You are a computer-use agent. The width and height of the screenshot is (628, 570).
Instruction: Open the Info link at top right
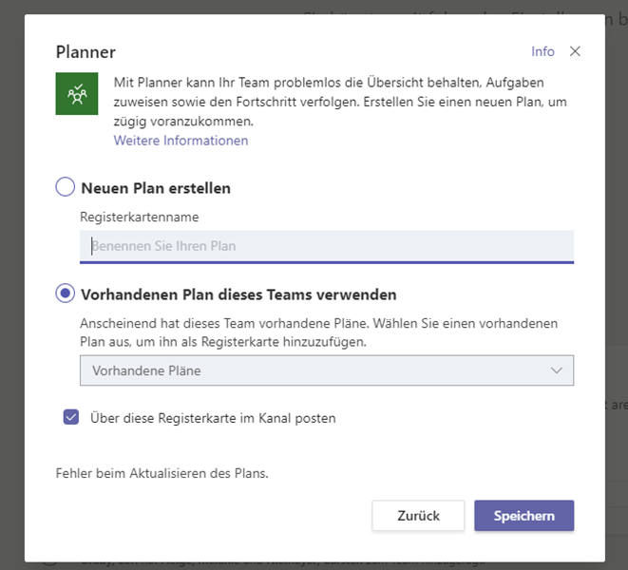(542, 51)
